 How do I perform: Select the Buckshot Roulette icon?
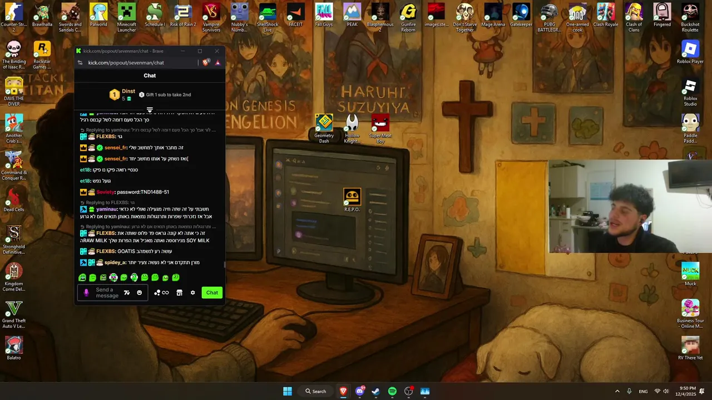pyautogui.click(x=690, y=17)
